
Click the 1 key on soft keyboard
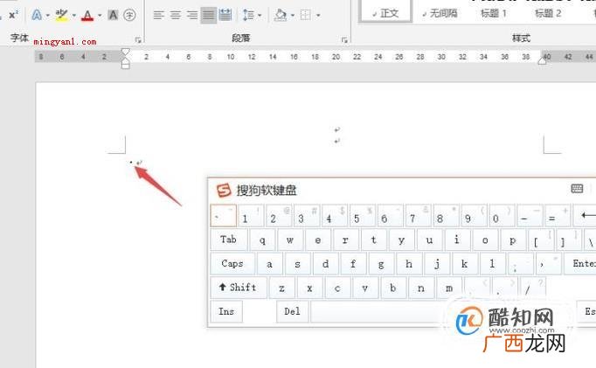click(250, 216)
